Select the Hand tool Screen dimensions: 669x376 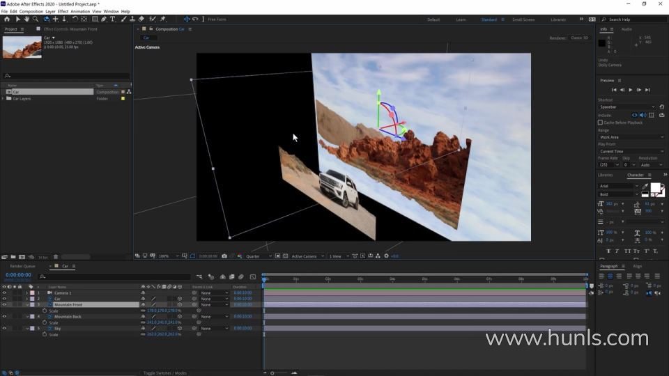tap(26, 19)
